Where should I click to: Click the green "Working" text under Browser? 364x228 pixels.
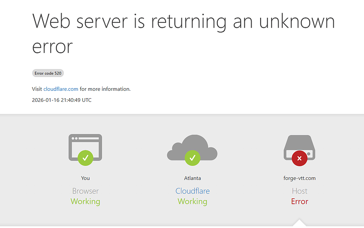(85, 202)
